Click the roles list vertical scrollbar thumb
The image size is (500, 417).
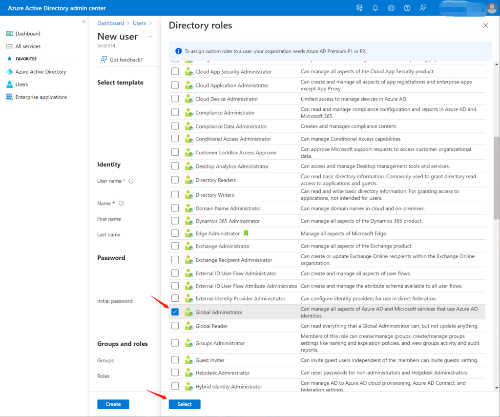(497, 178)
